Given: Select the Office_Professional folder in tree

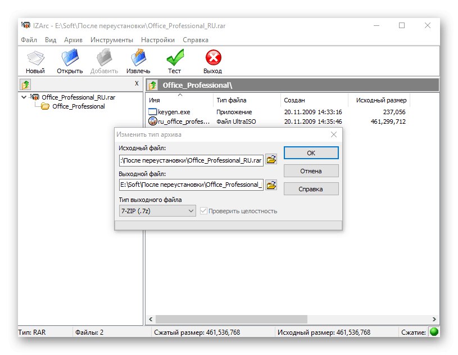Looking at the screenshot, I should click(x=78, y=106).
